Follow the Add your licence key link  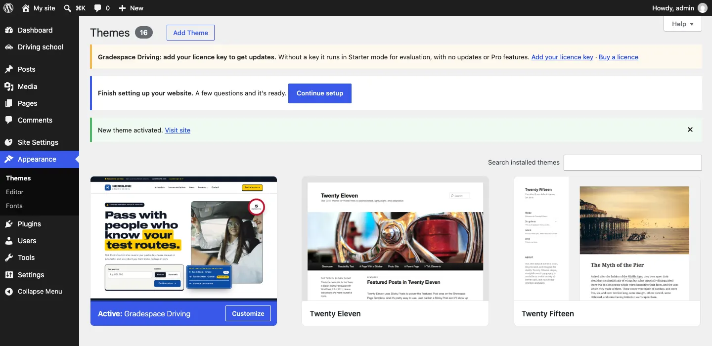[x=562, y=57]
